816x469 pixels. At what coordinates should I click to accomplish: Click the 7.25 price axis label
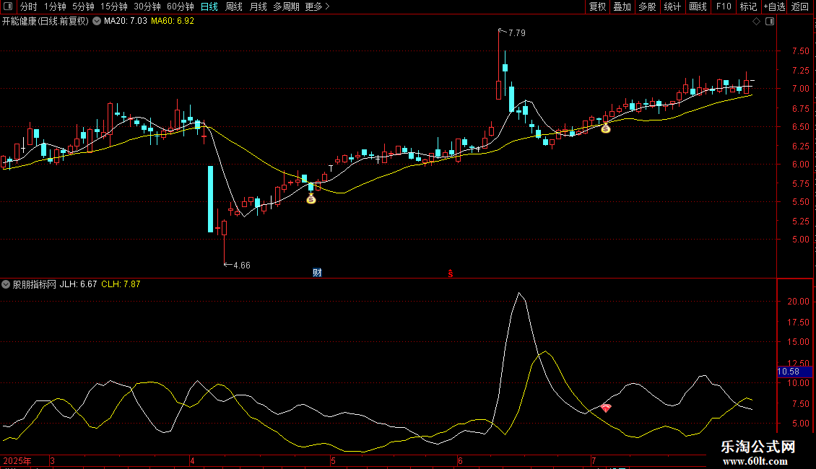point(800,70)
